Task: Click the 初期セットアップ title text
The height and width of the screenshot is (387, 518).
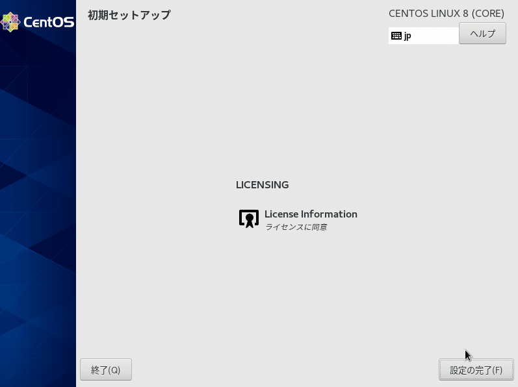Action: coord(129,15)
